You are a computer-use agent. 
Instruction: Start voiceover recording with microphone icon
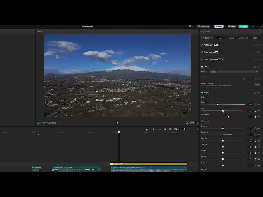[x=147, y=129]
